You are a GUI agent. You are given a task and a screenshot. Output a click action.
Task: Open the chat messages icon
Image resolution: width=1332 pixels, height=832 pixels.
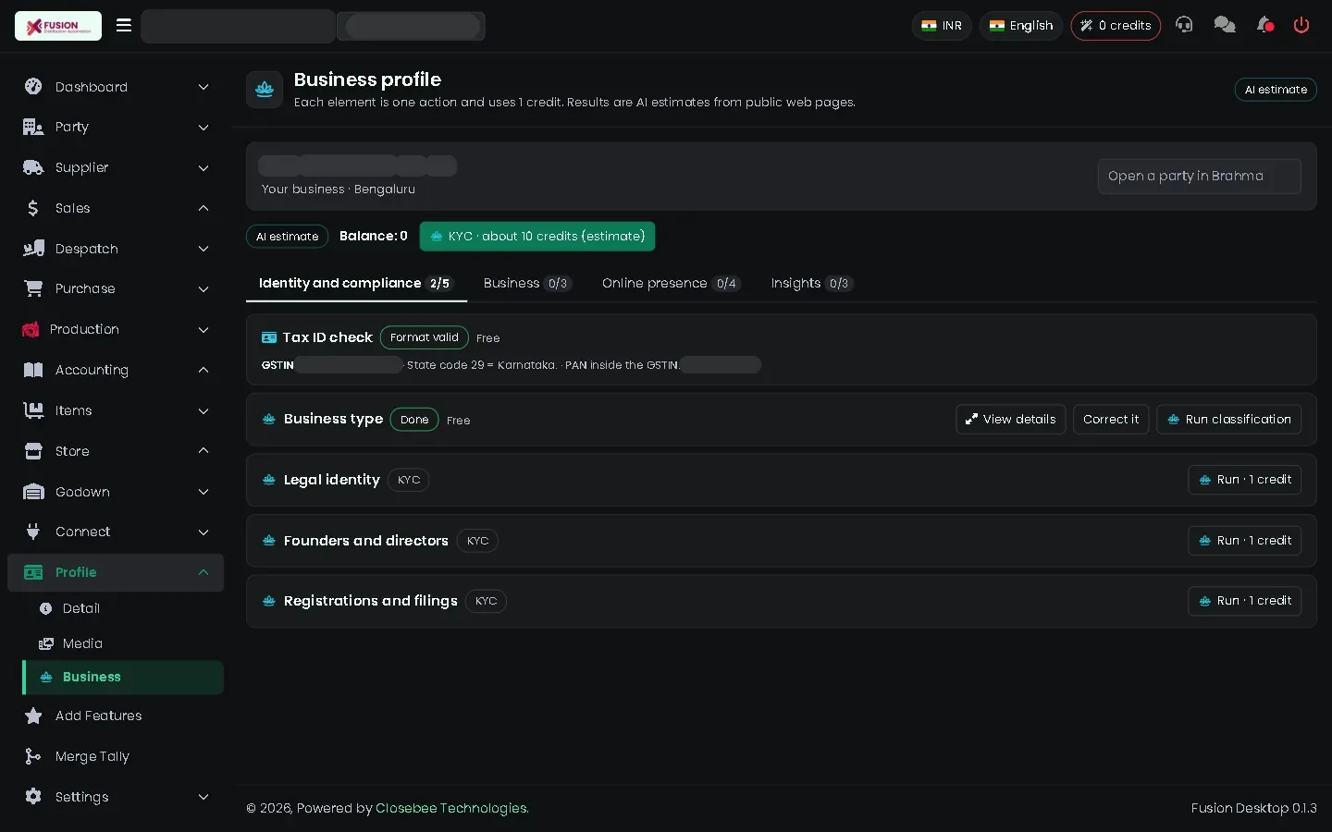(1225, 25)
